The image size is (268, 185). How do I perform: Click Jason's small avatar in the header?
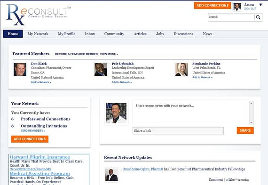(x=237, y=7)
